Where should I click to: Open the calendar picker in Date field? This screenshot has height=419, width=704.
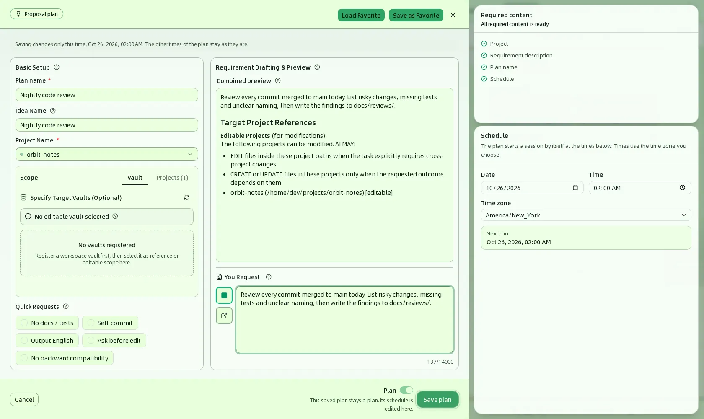tap(575, 188)
